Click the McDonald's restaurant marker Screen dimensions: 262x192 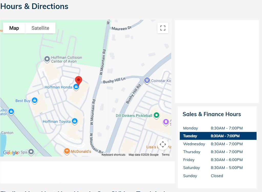(x=67, y=151)
